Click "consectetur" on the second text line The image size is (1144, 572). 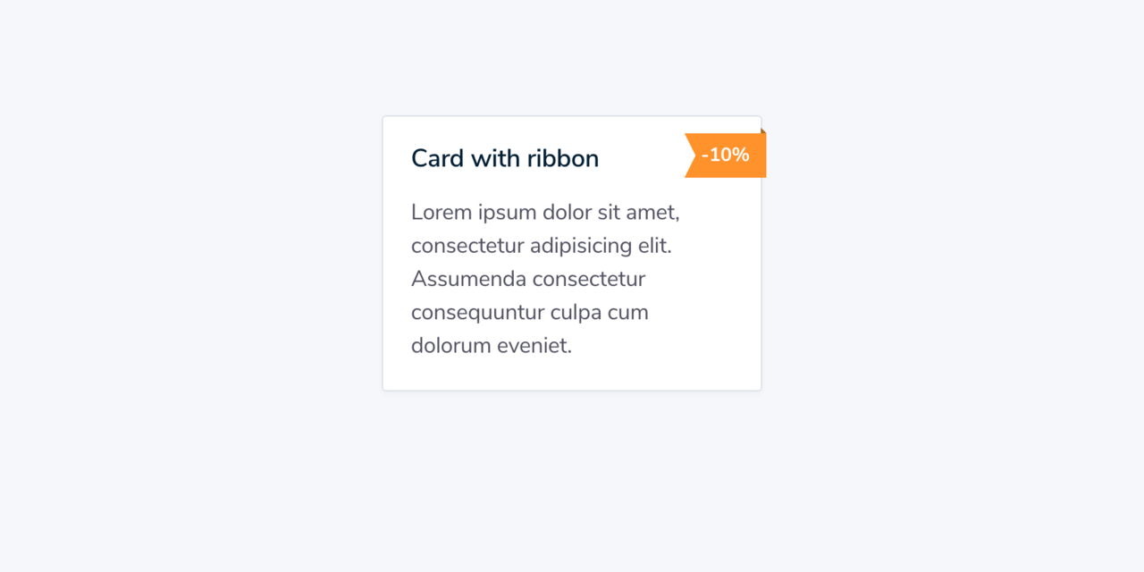(x=467, y=246)
